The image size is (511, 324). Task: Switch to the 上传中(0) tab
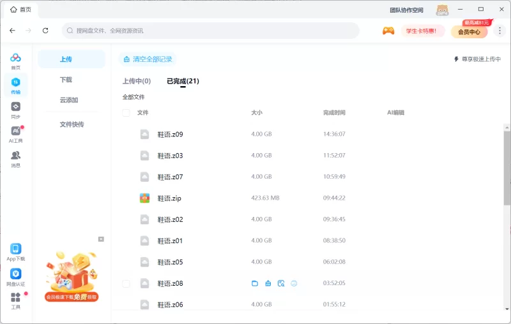click(137, 81)
